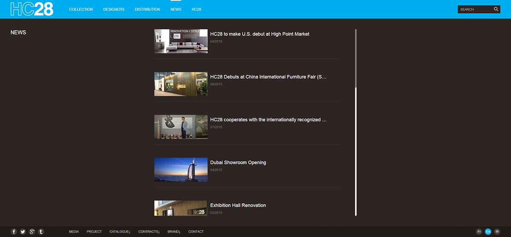511x237 pixels.
Task: Switch language to Chinese
Action: [497, 232]
